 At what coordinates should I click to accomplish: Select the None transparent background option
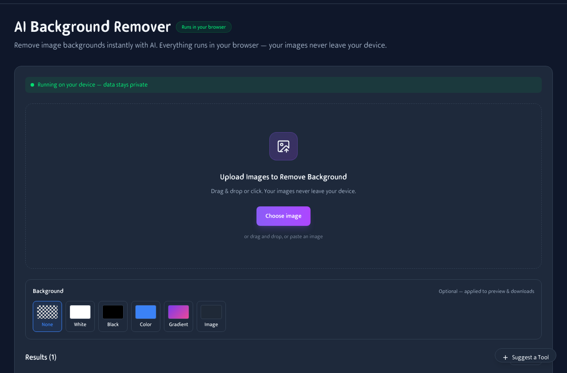(47, 316)
